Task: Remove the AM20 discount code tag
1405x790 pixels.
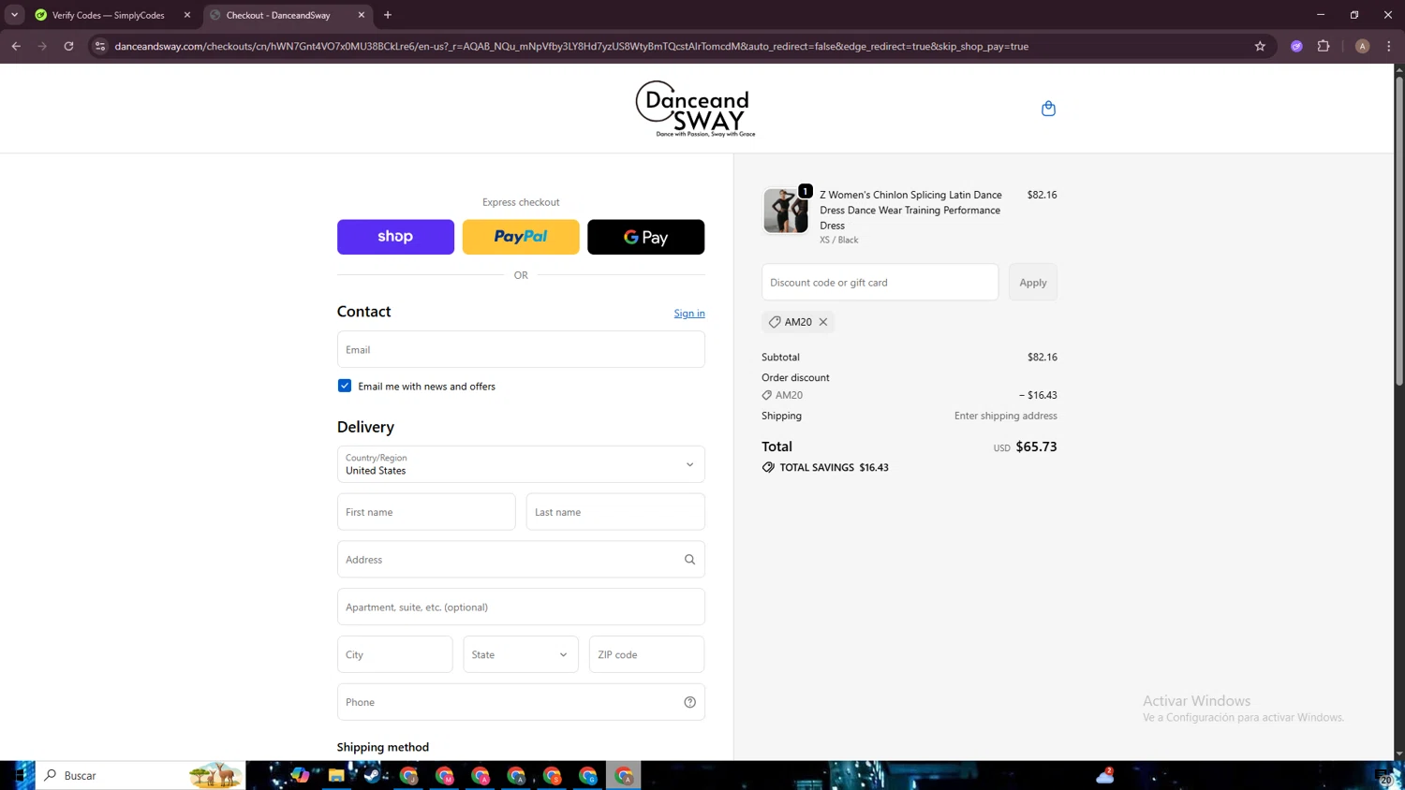Action: pyautogui.click(x=823, y=322)
